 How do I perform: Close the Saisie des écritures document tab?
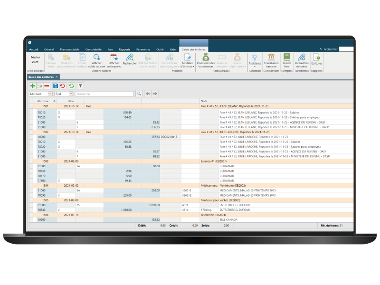coord(57,77)
